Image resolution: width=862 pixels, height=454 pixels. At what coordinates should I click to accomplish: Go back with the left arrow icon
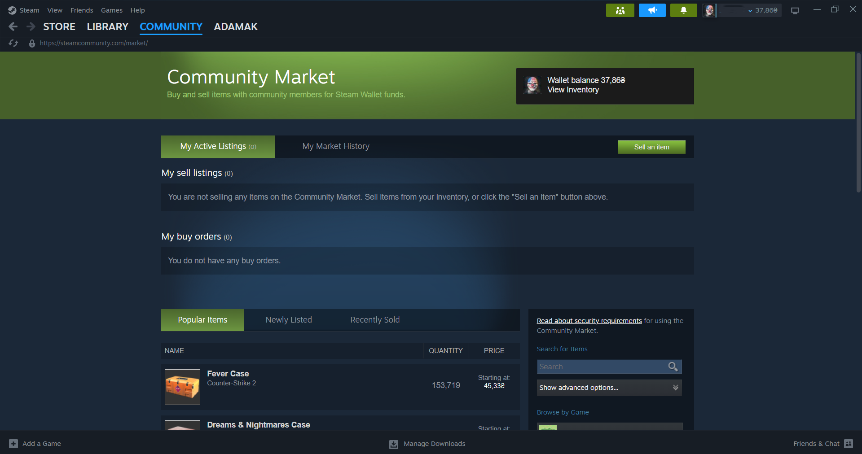click(13, 27)
